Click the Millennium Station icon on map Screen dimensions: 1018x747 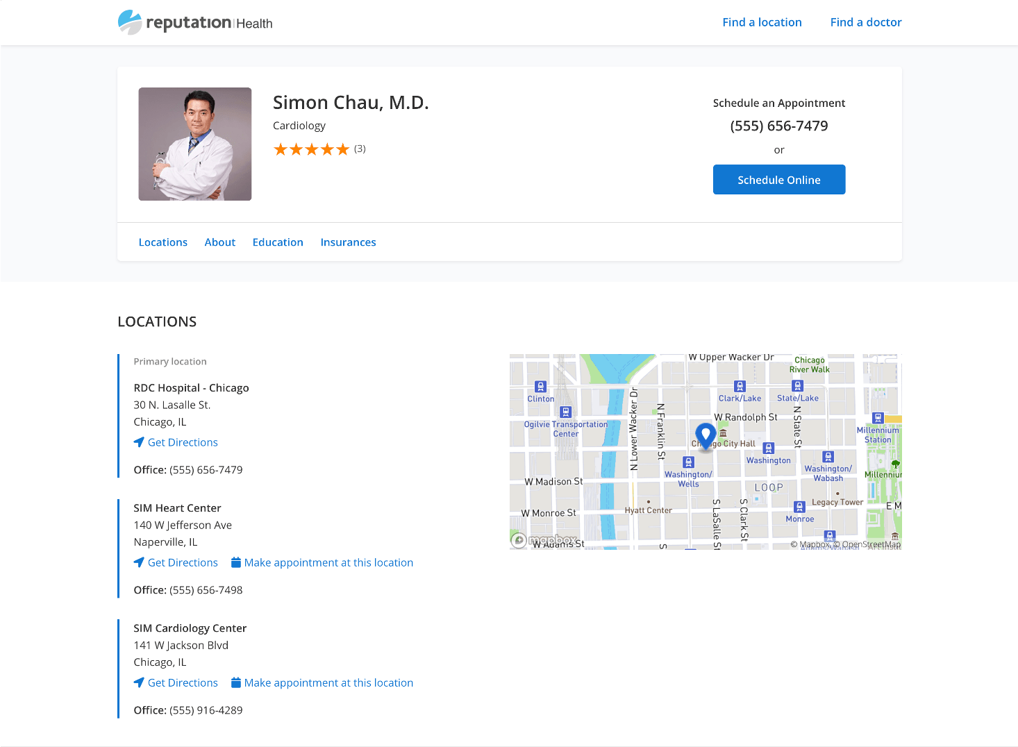878,418
